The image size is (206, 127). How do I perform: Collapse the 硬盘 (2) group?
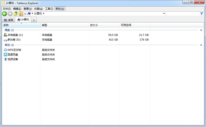point(201,30)
